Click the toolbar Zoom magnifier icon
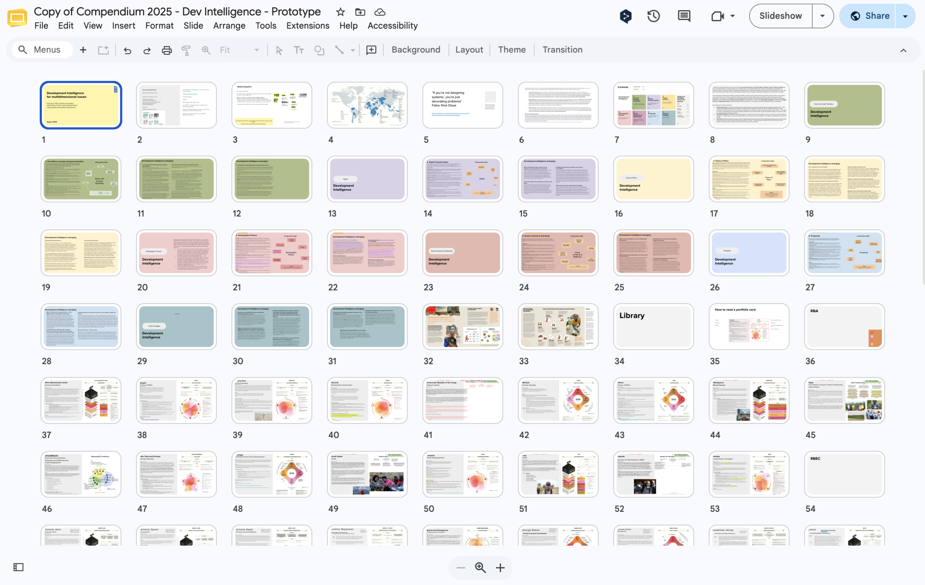925x585 pixels. click(206, 50)
